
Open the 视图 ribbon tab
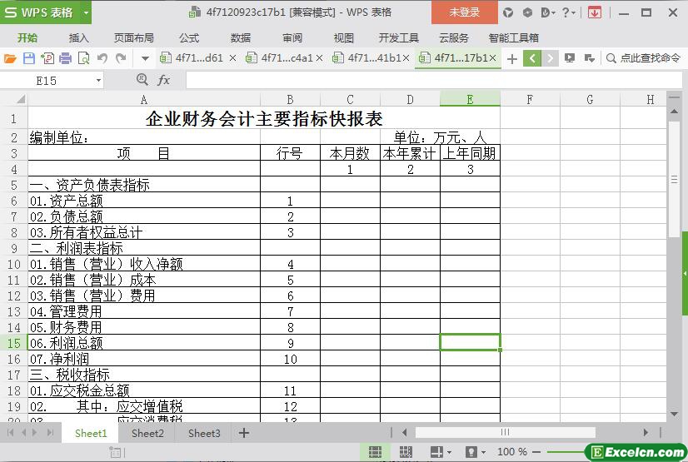343,38
